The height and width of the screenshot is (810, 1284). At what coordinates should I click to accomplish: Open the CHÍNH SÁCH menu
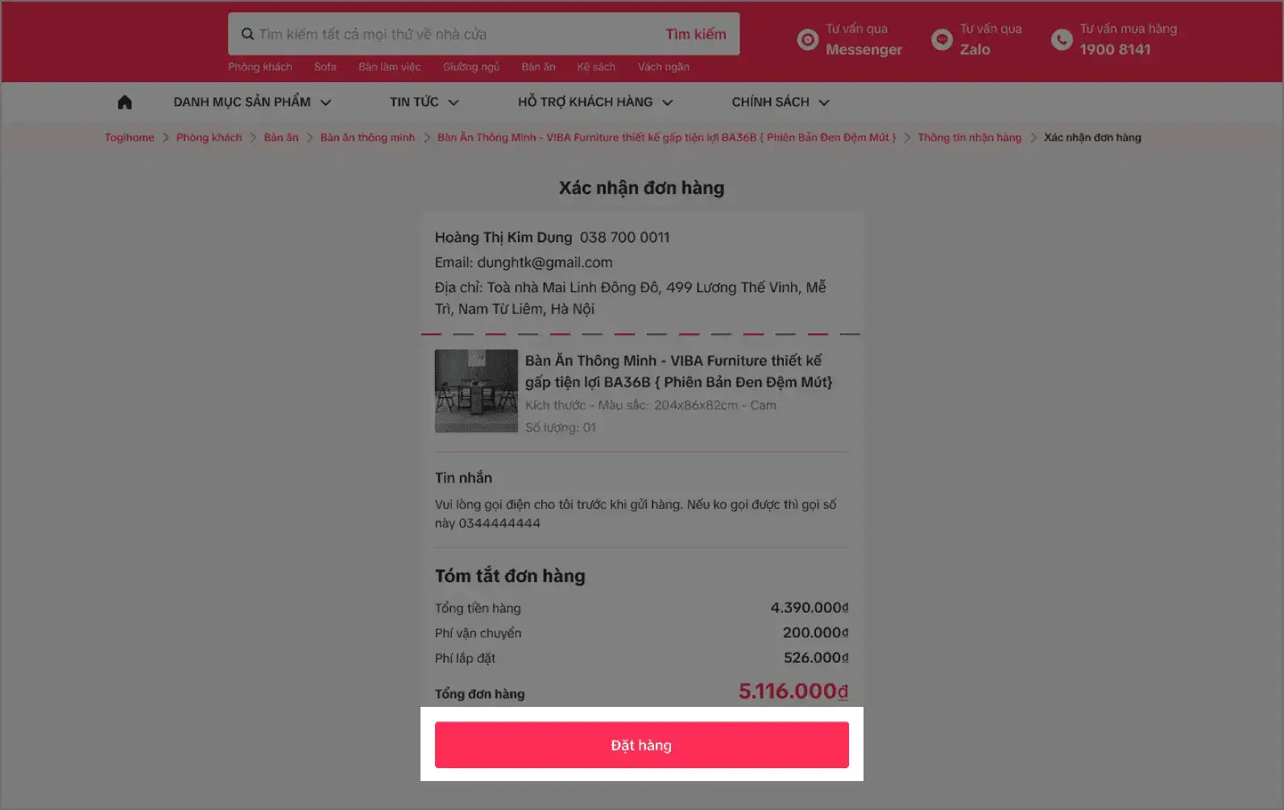tap(780, 102)
